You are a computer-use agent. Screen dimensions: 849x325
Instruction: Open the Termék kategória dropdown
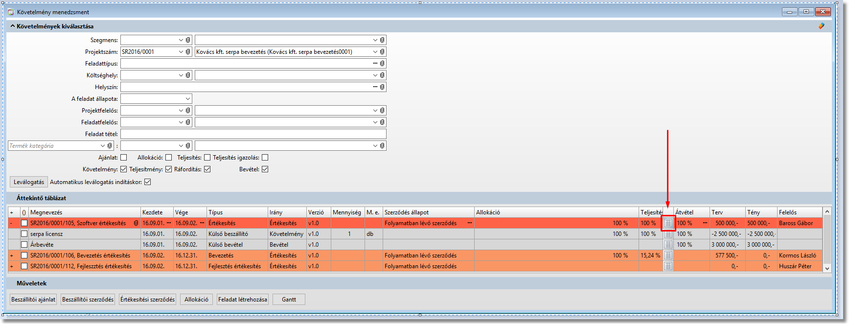tap(103, 146)
